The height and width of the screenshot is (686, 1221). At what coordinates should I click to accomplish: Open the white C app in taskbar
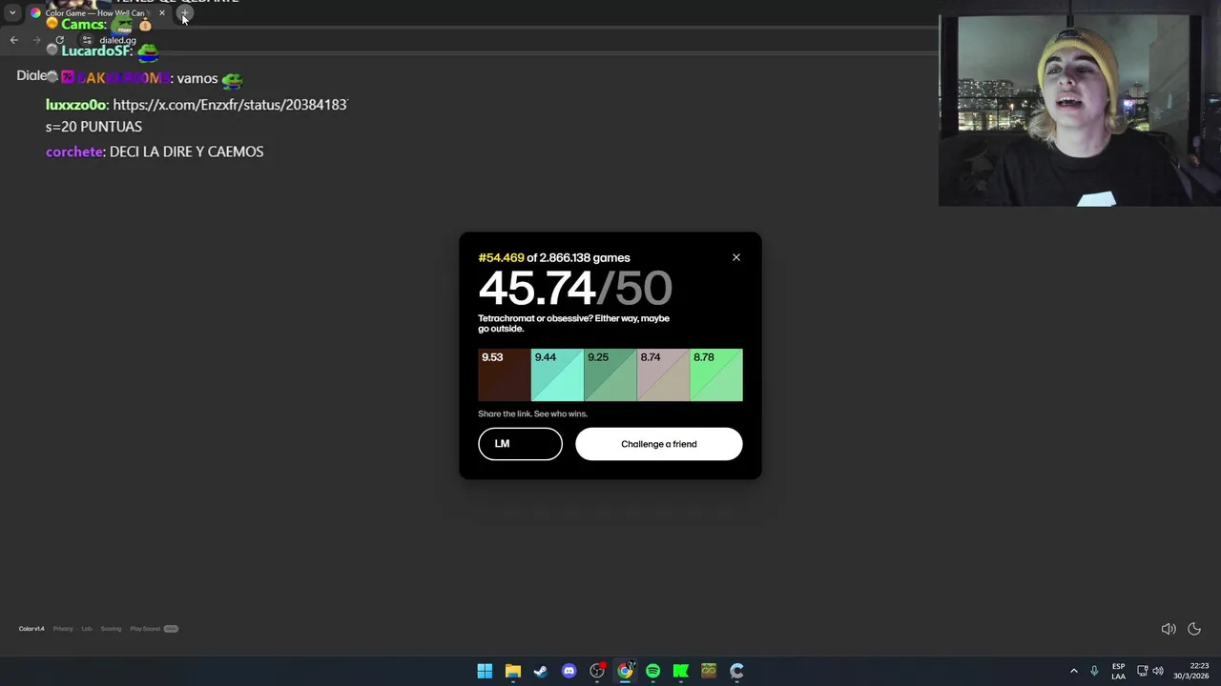pos(736,671)
